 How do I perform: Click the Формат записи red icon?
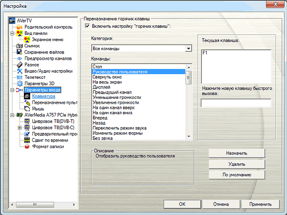27,147
